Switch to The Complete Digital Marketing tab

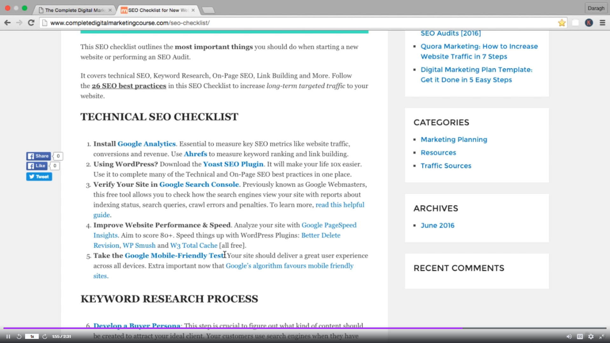tap(75, 10)
